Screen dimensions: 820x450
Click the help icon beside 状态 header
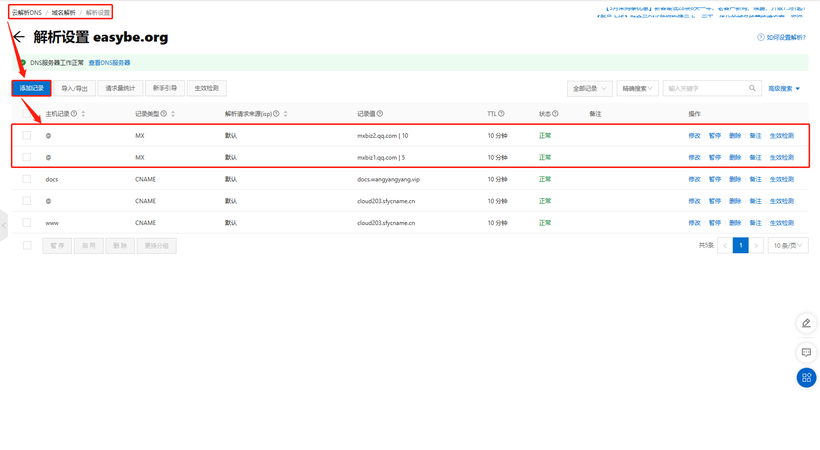pos(555,113)
